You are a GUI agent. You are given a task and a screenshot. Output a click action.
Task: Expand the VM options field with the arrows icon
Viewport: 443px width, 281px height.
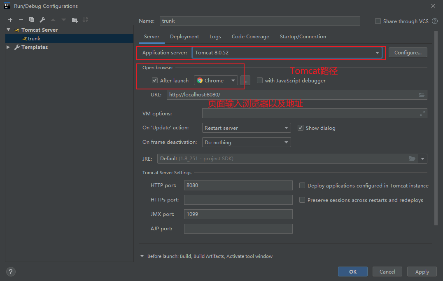click(x=422, y=114)
